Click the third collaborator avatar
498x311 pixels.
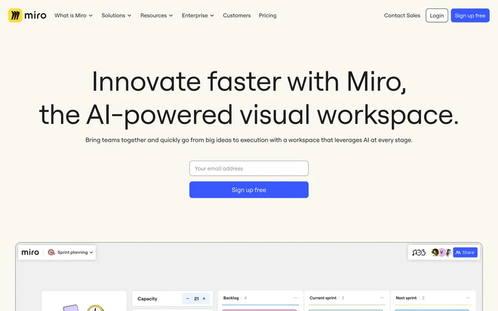[448, 252]
